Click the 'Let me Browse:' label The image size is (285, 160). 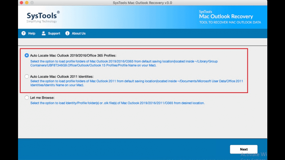42,98
